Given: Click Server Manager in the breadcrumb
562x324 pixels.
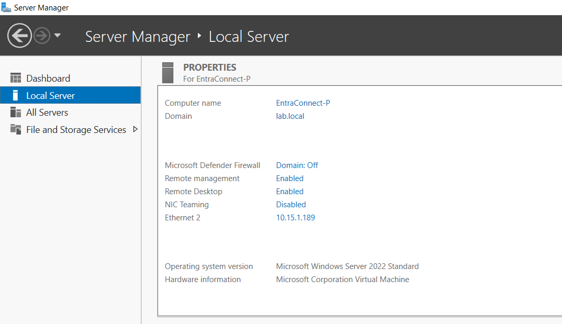Looking at the screenshot, I should point(138,37).
